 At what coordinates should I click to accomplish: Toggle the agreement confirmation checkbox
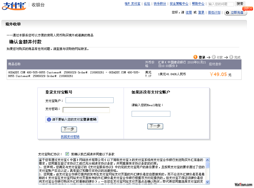[x=67, y=154]
